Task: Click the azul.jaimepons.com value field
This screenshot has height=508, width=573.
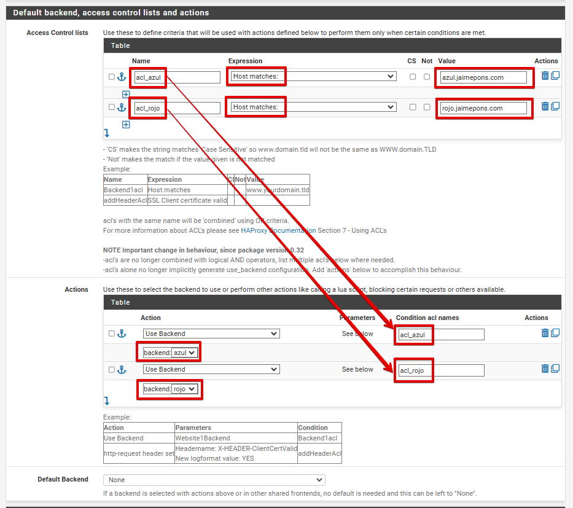Action: [483, 77]
